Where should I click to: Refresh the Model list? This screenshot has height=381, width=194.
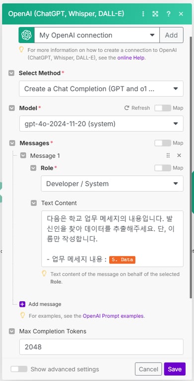137,108
